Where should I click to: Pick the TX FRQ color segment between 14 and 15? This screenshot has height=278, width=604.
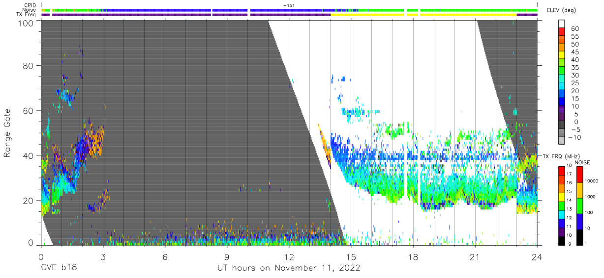(x=562, y=196)
